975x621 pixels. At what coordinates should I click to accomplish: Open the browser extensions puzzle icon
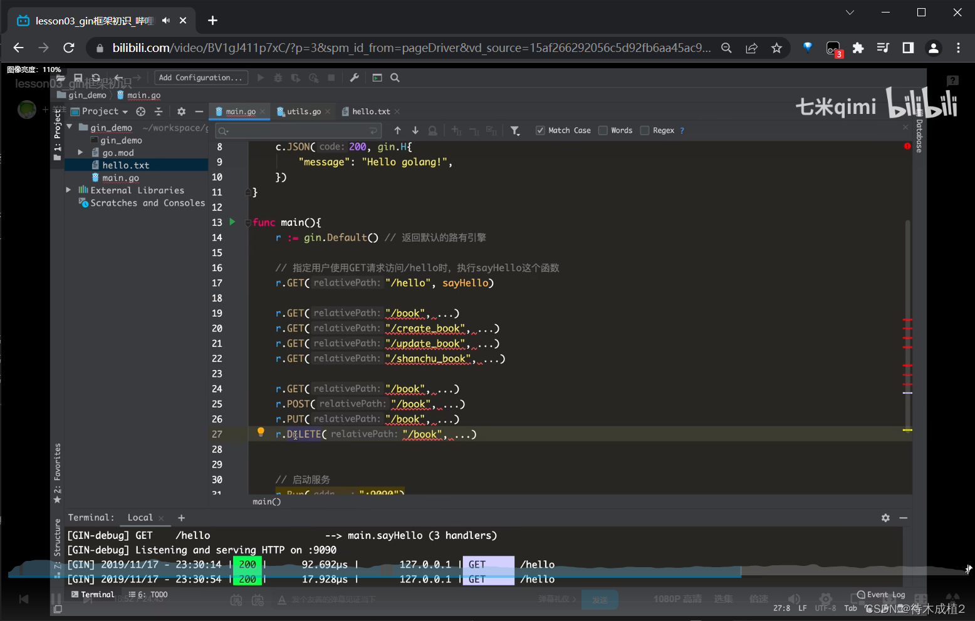click(x=858, y=48)
